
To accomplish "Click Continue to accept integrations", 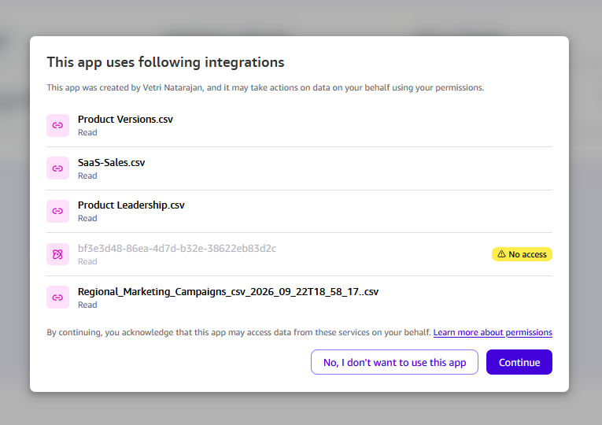I will point(519,362).
